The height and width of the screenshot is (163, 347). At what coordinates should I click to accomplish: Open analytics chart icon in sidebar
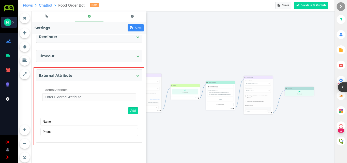8,41
